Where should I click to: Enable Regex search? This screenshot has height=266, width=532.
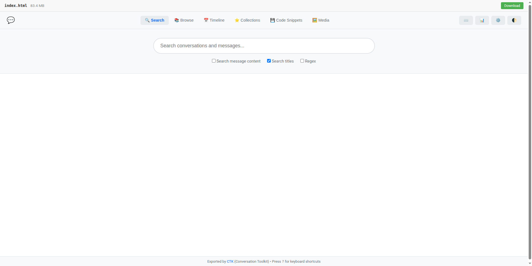pyautogui.click(x=302, y=61)
